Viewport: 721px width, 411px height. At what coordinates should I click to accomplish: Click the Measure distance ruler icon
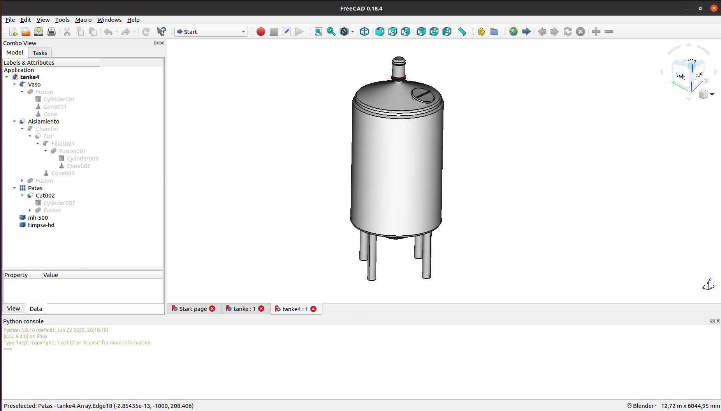point(462,32)
